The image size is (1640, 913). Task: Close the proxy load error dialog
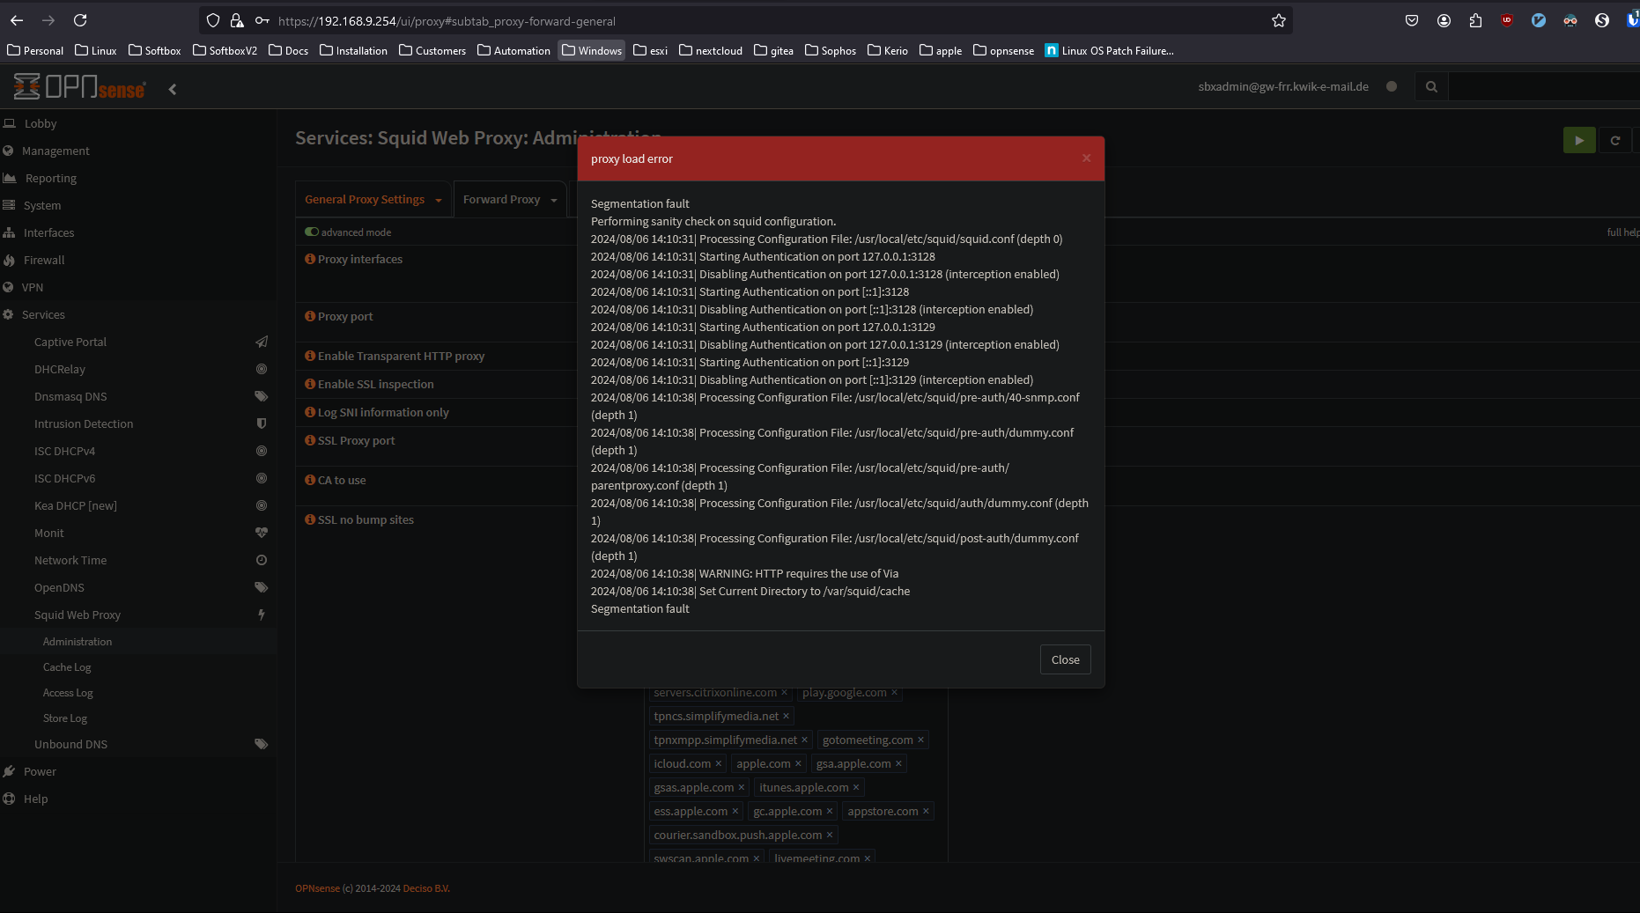pyautogui.click(x=1065, y=659)
